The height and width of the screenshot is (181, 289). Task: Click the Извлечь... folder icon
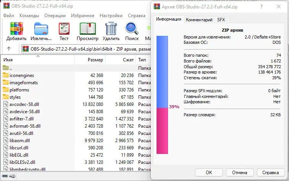41,29
